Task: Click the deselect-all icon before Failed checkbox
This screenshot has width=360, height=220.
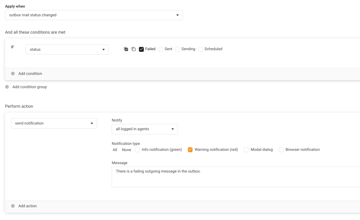Action: tap(134, 49)
